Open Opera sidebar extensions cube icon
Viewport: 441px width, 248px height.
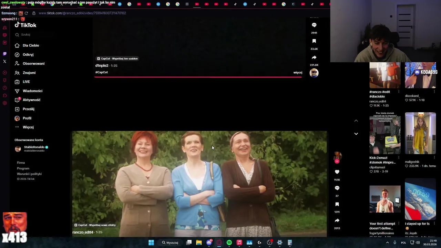point(4,95)
